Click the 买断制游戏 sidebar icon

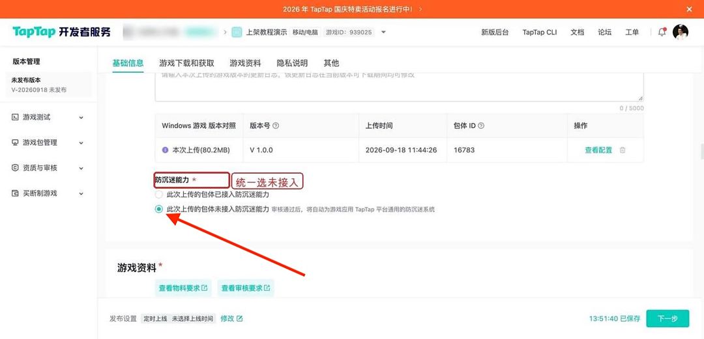15,193
